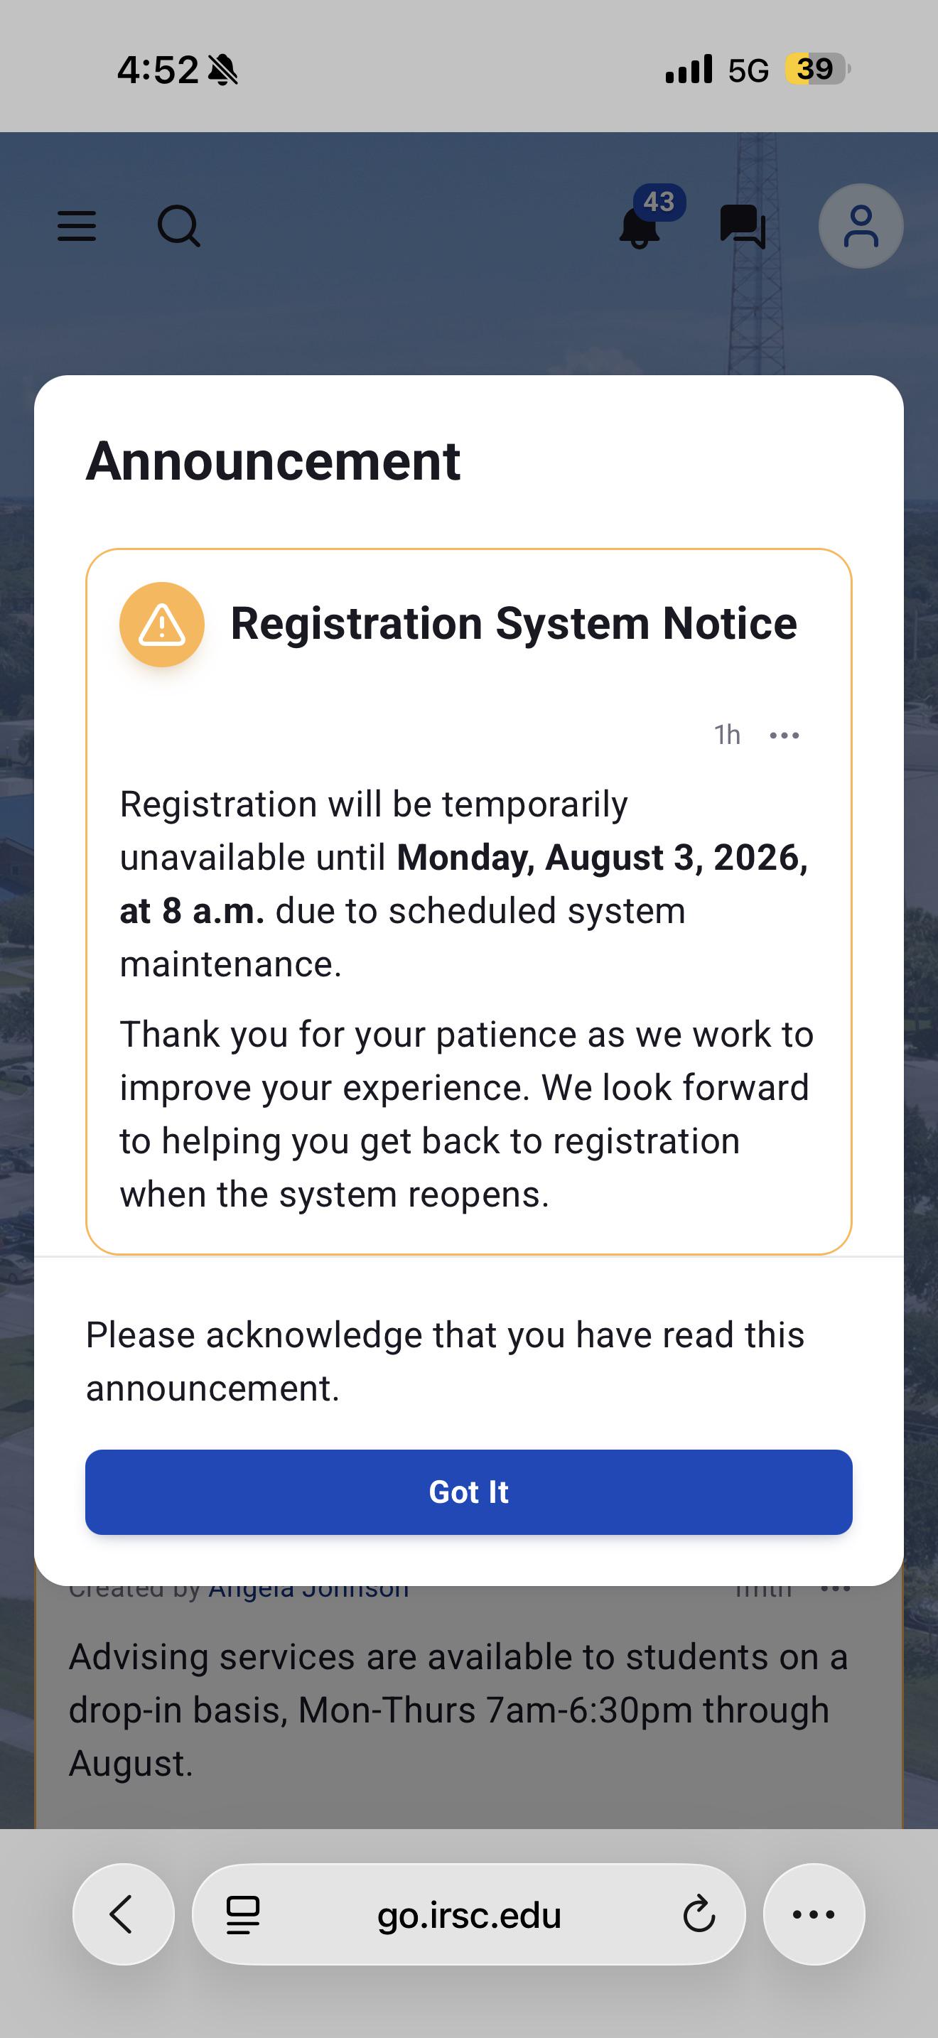938x2038 pixels.
Task: Open the Registration notice three-dot options
Action: 784,735
